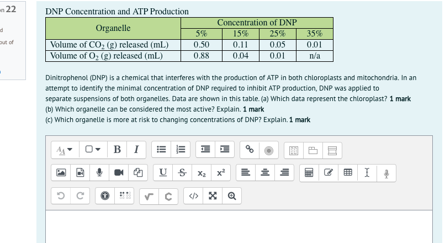445x243 pixels.
Task: Center align the text
Action: click(x=265, y=173)
